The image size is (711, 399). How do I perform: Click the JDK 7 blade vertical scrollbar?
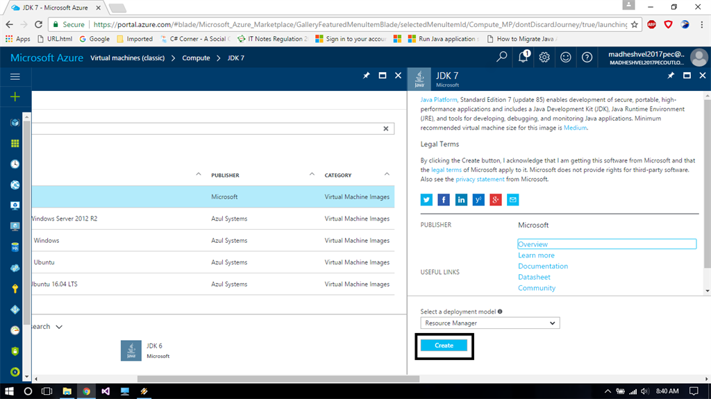pos(708,184)
